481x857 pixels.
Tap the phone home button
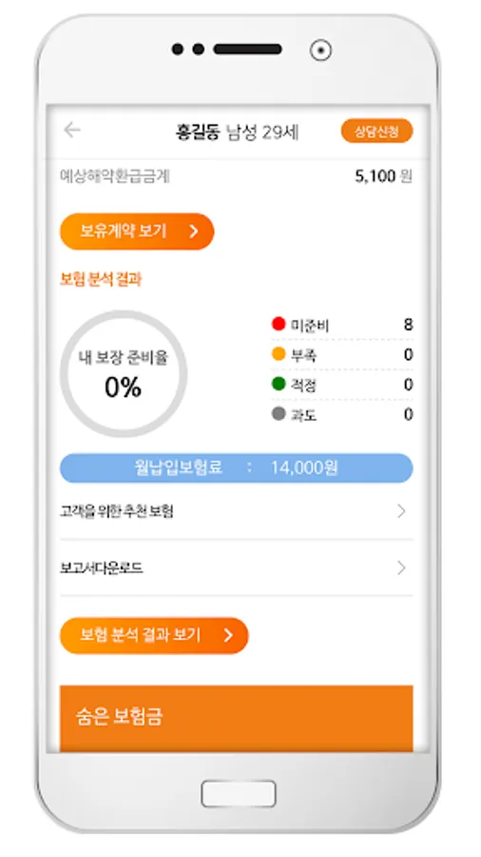coord(239,793)
